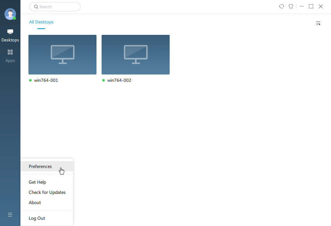Switch to Apps in the sidebar
The image size is (331, 226).
pyautogui.click(x=10, y=56)
